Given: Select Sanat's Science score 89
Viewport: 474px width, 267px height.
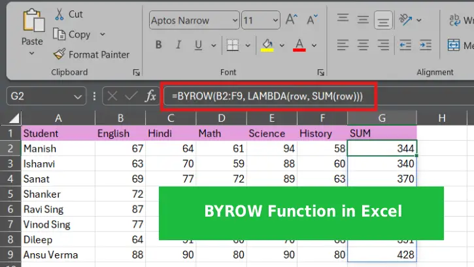Looking at the screenshot, I should coord(272,179).
